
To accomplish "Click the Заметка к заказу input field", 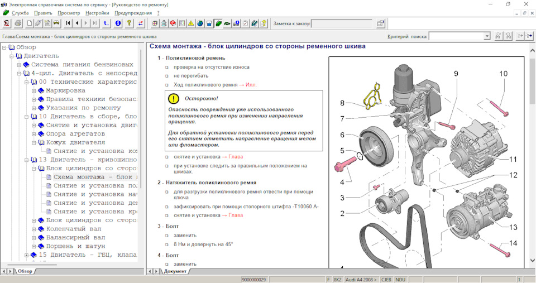I will point(342,23).
